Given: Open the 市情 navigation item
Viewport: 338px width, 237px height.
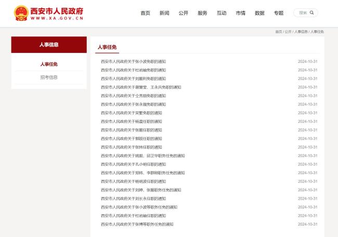Looking at the screenshot, I should point(240,13).
